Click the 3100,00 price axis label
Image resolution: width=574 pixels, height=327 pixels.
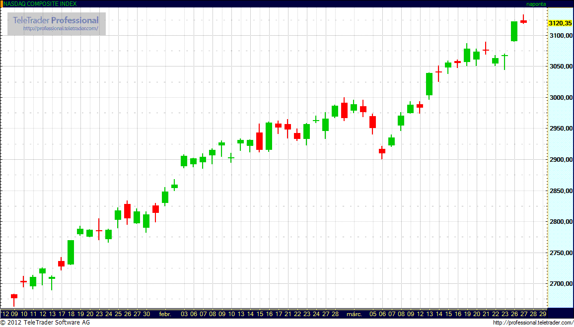tap(560, 36)
